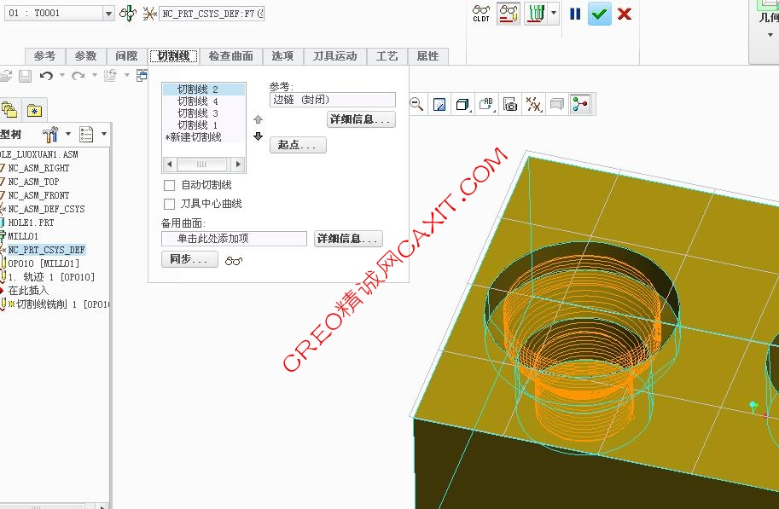This screenshot has width=779, height=509.
Task: Open the favorites folder tab with star
Action: 34,110
